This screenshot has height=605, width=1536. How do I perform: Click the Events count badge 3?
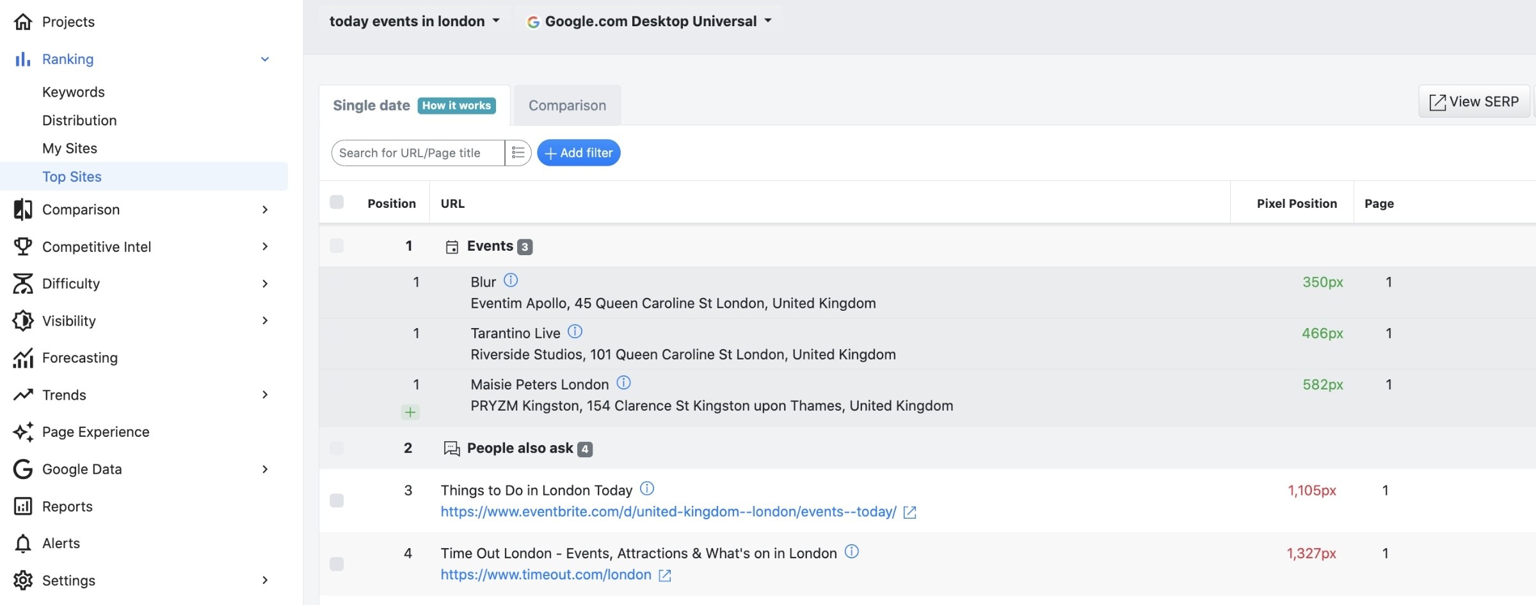coord(525,247)
